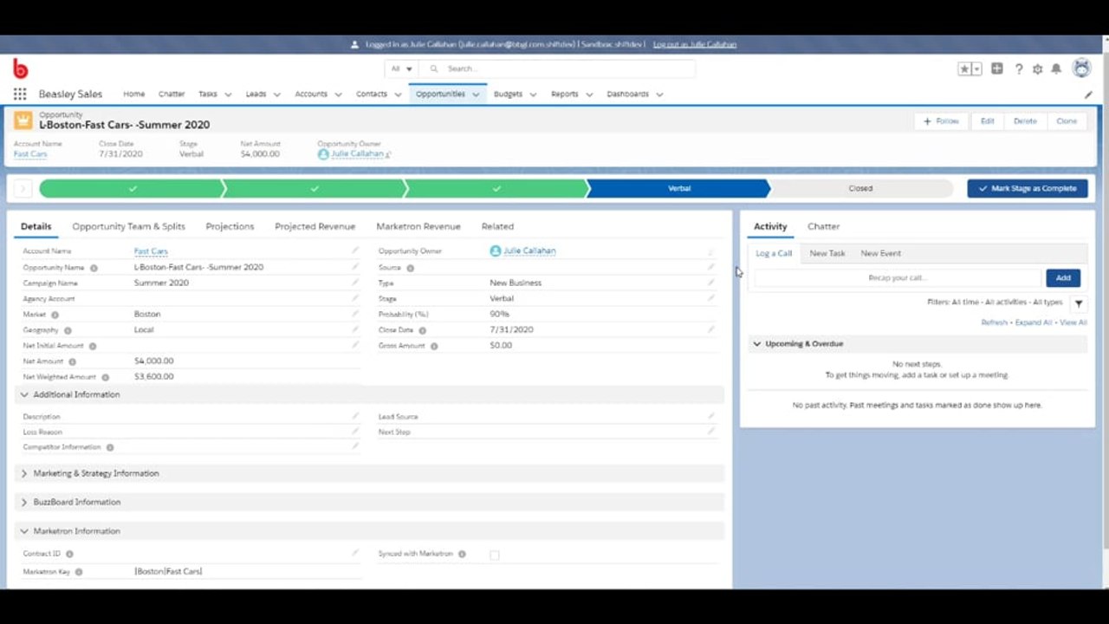Open the Leads nav dropdown chevron
This screenshot has height=624, width=1109.
(x=277, y=94)
